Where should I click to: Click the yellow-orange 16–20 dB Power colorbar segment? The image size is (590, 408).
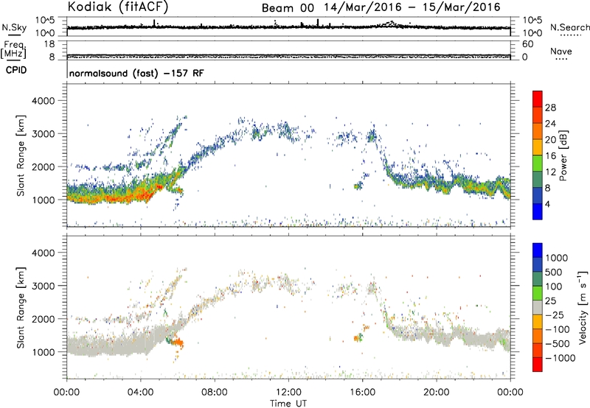(x=538, y=147)
